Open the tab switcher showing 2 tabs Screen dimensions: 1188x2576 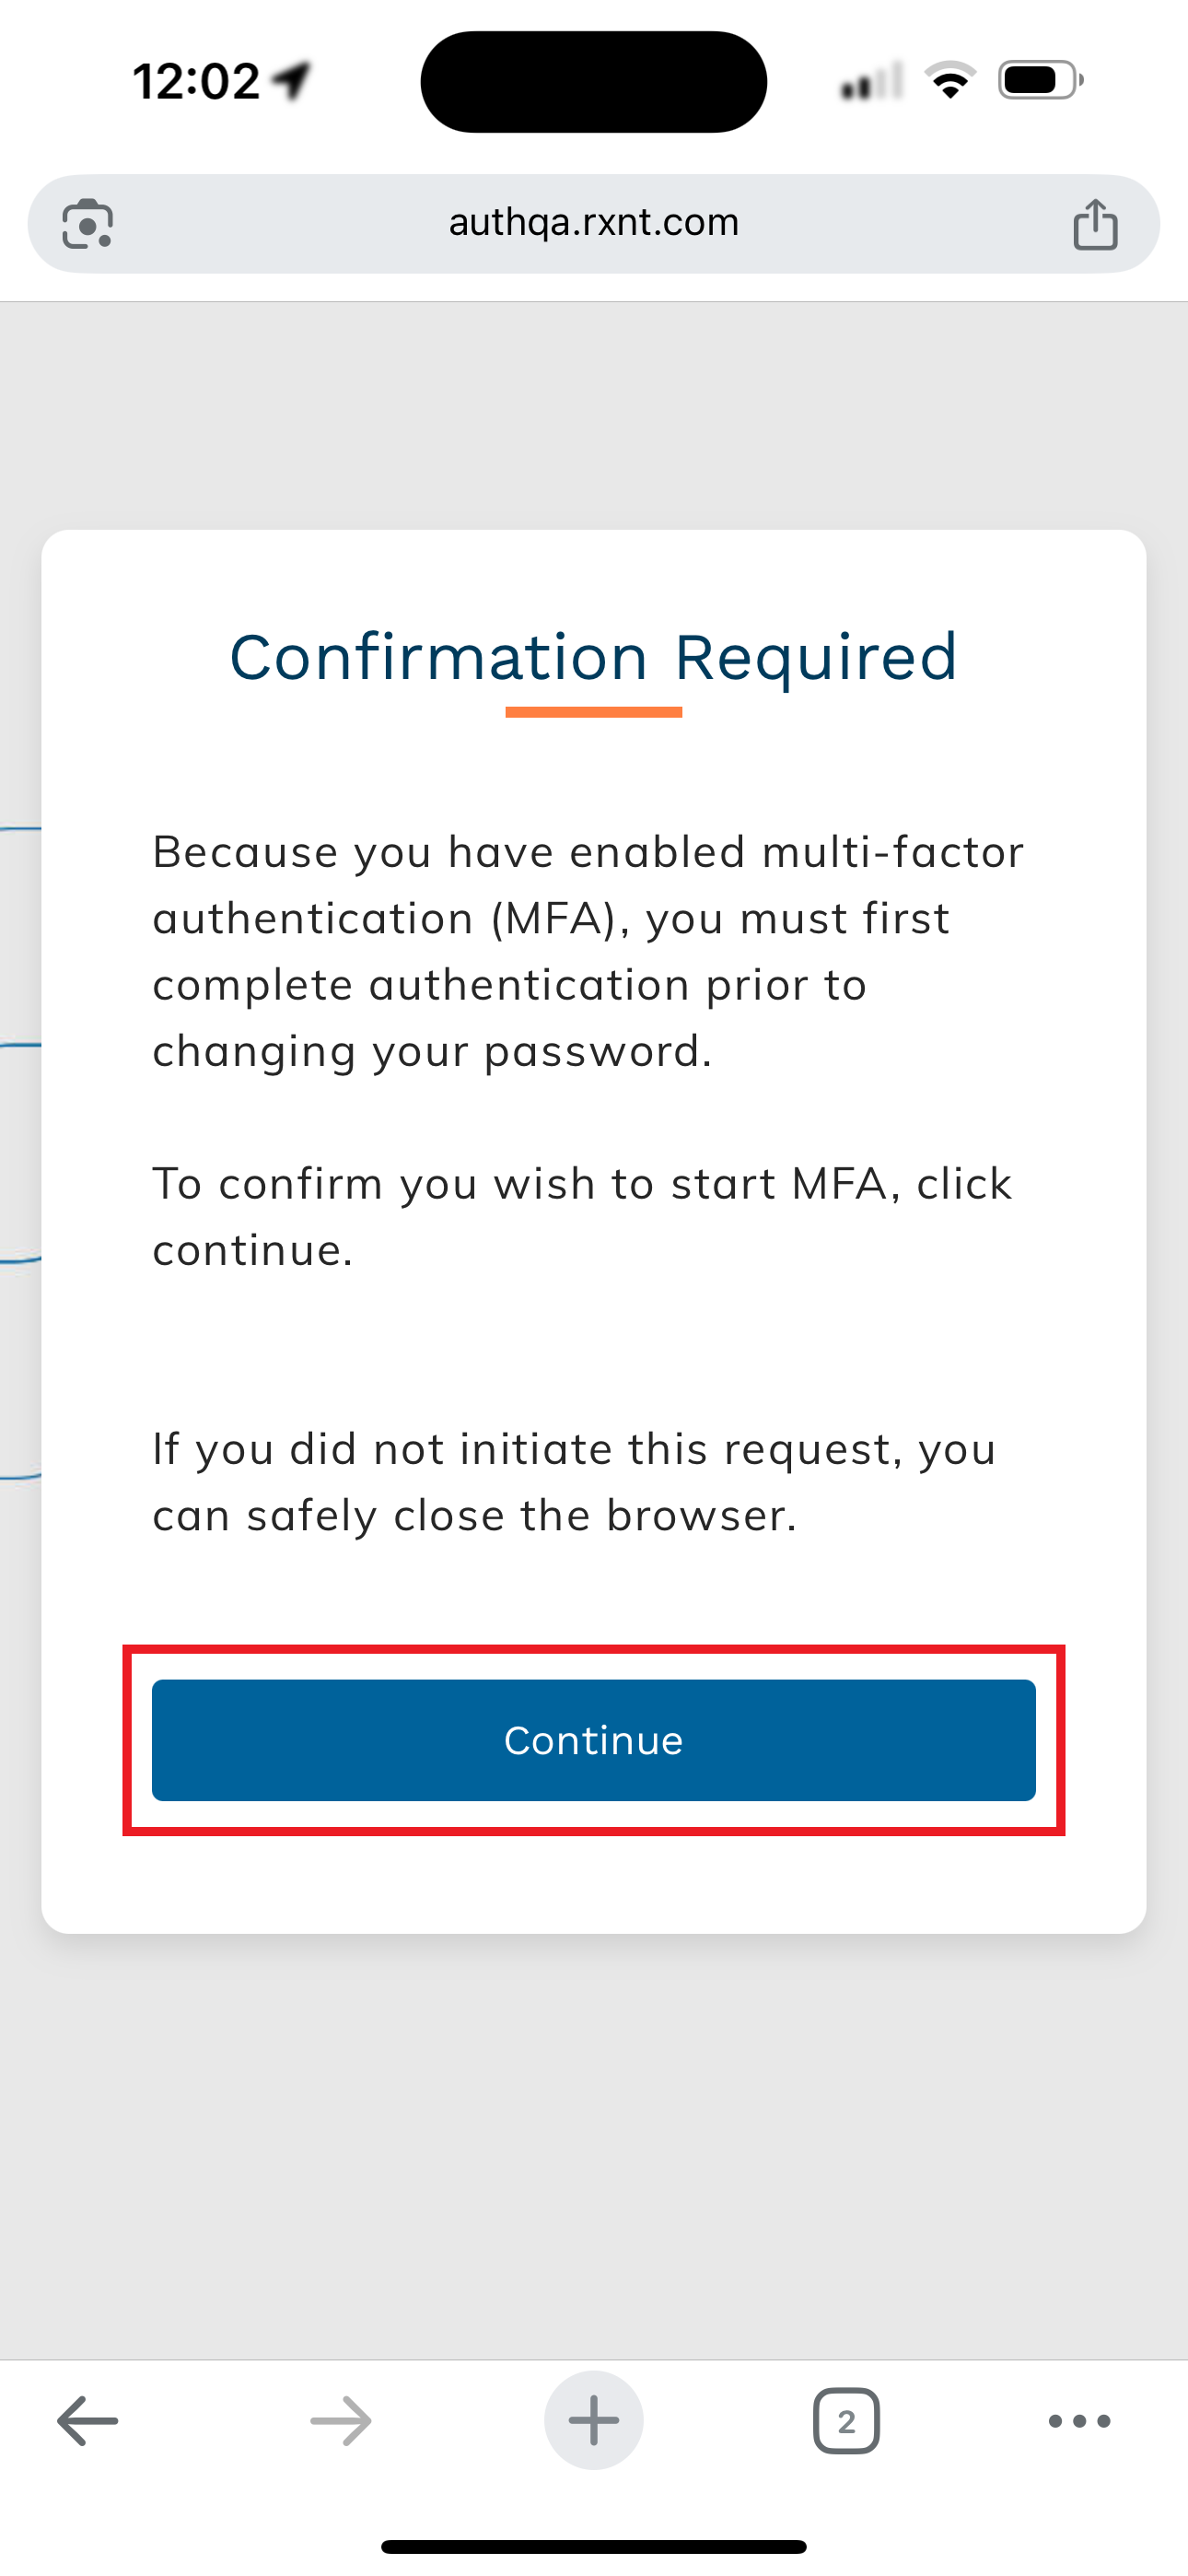click(846, 2421)
